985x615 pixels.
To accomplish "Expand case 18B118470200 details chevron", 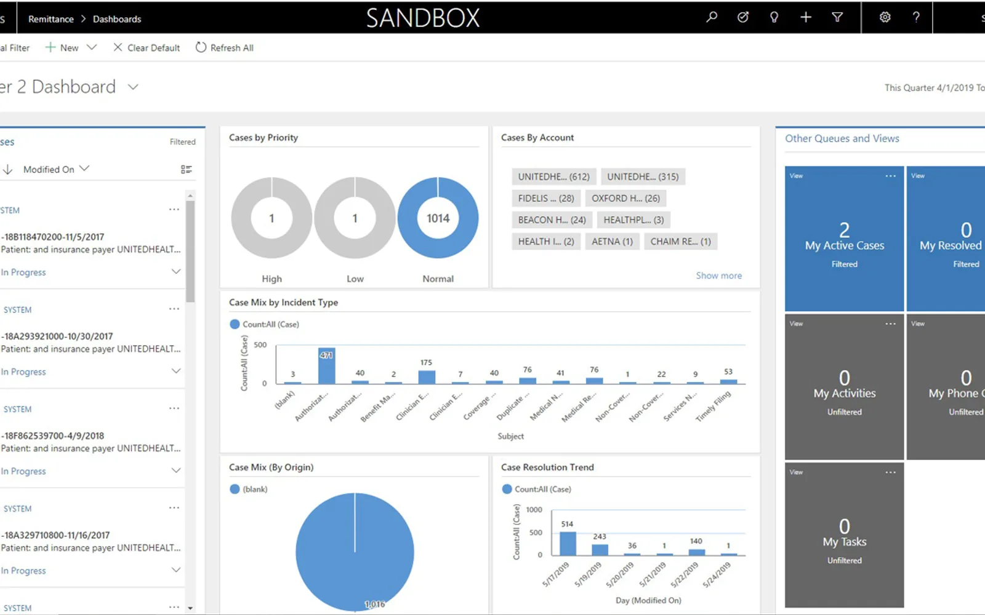I will click(x=176, y=272).
